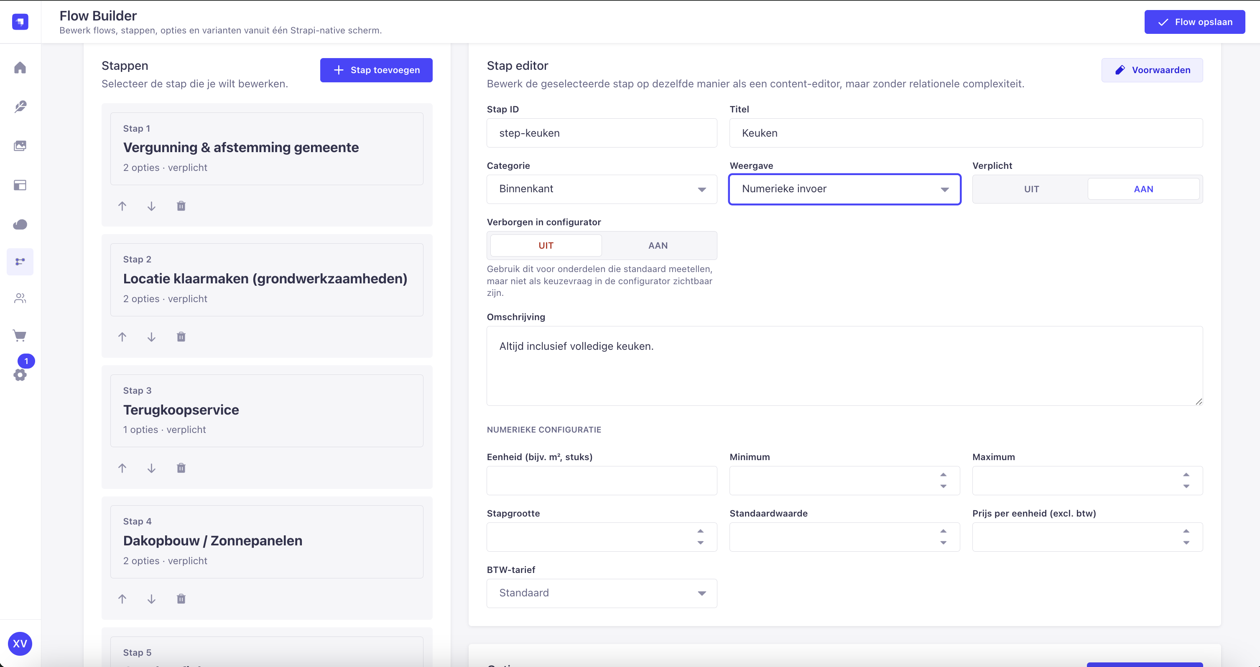The width and height of the screenshot is (1260, 667).
Task: Move Stap 1 Vergunning down
Action: pyautogui.click(x=152, y=206)
